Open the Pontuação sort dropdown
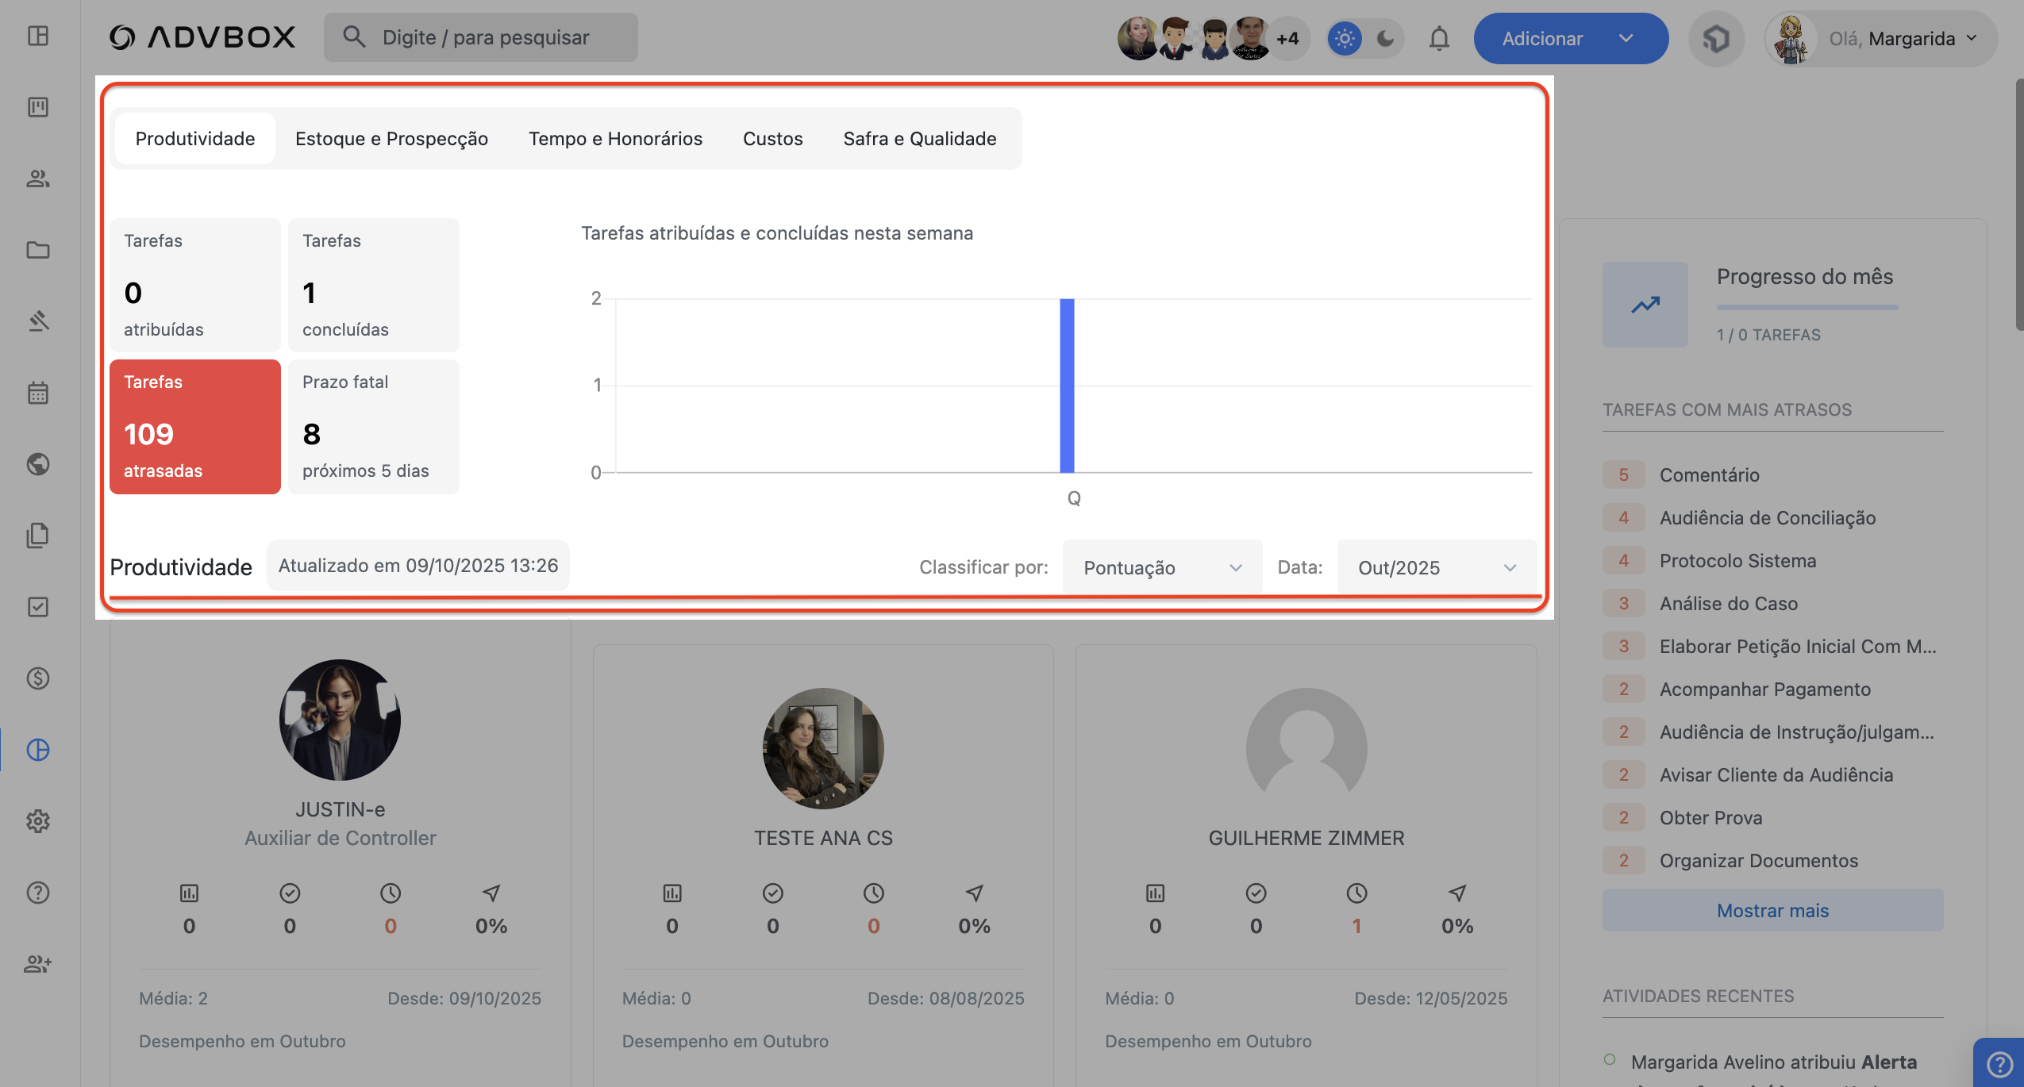Screen dimensions: 2024x1087 (x=1161, y=567)
